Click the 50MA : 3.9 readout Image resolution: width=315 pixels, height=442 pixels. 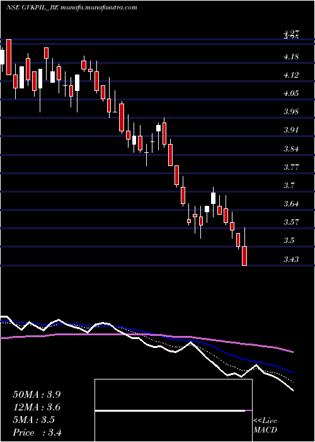[x=37, y=395]
